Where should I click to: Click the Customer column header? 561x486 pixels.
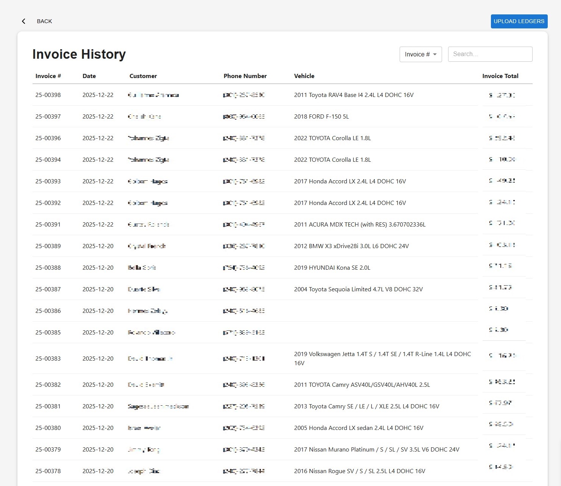143,76
